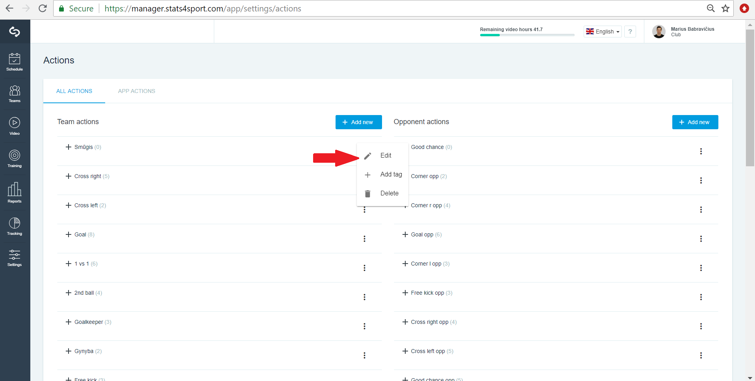Expand the 2nd ball action

[69, 293]
